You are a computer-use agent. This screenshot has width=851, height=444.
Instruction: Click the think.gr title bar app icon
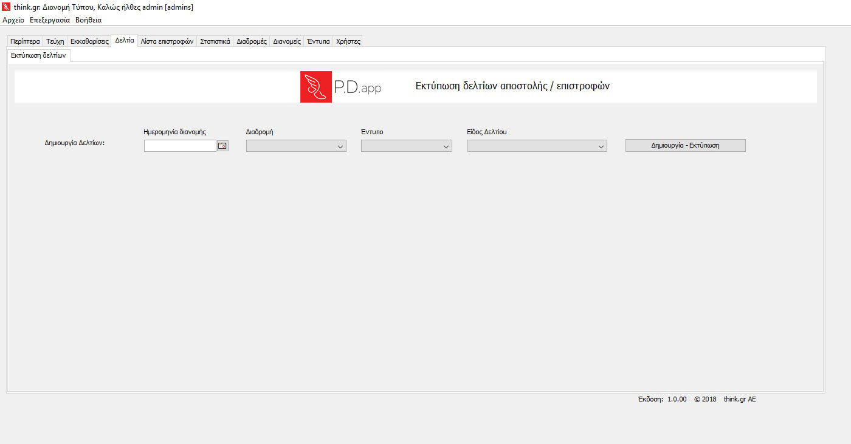tap(7, 7)
